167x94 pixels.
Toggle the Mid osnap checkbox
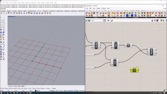pos(14,89)
